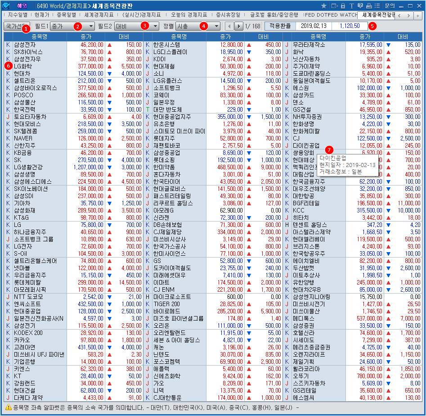The image size is (426, 416).
Task: Open the 필드2 대비 dropdown
Action: click(136, 26)
